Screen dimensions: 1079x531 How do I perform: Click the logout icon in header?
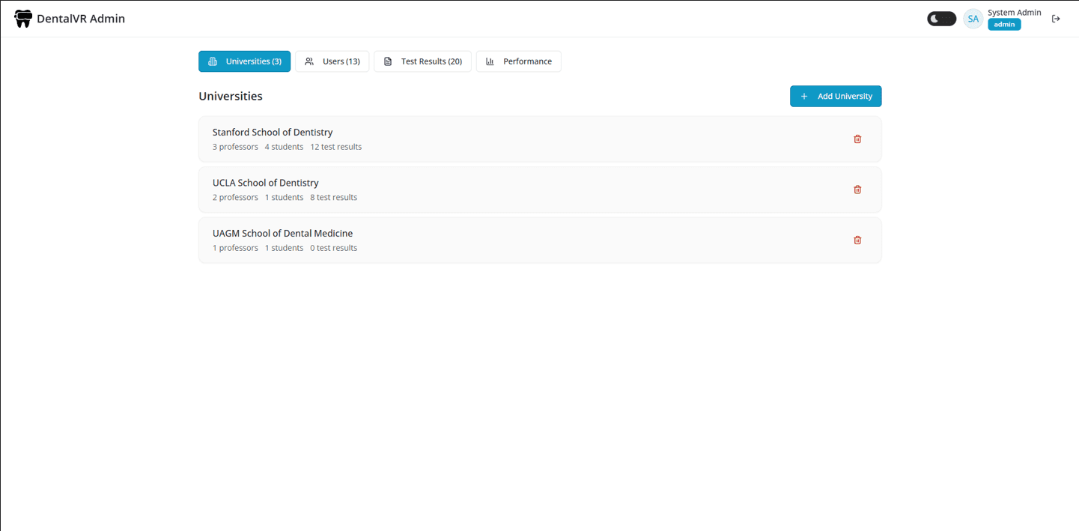click(x=1056, y=19)
